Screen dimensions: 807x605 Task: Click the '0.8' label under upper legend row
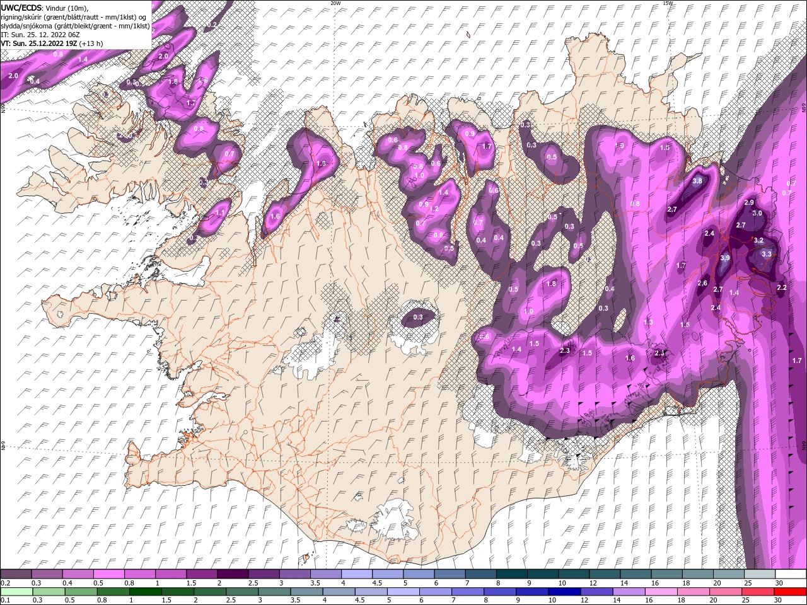pyautogui.click(x=129, y=583)
